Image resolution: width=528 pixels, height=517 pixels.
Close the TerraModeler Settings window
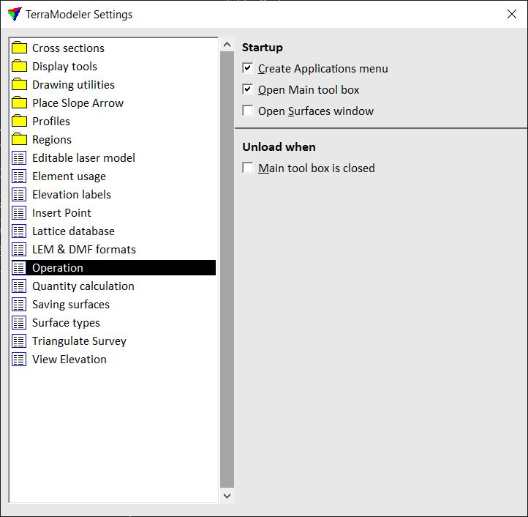(512, 14)
